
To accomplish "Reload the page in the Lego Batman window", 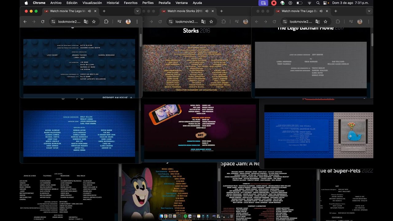I will point(274,21).
